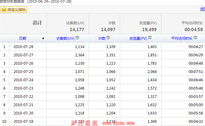The width and height of the screenshot is (205, 126).
Task: Open help icon next to 浏览量(PV)
Action: click(x=150, y=38)
